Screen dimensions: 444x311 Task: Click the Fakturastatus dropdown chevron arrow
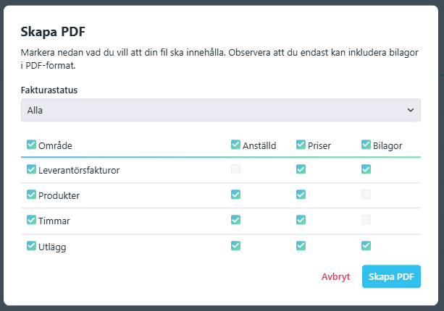(411, 110)
